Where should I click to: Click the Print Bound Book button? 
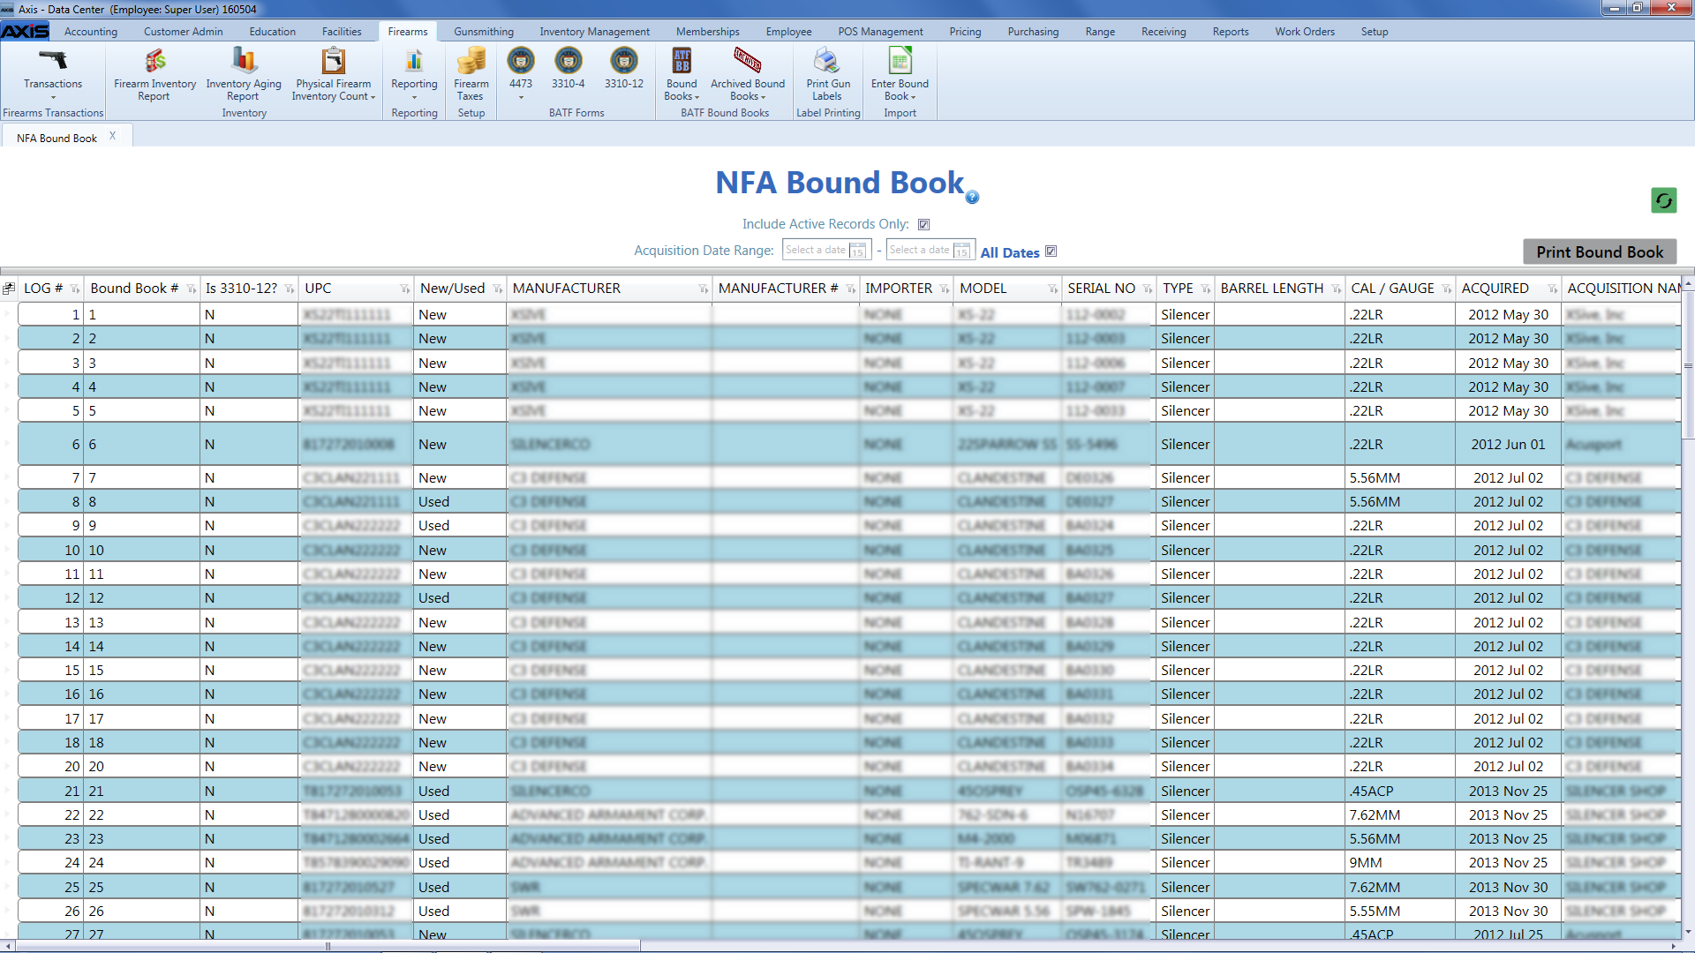(x=1600, y=252)
